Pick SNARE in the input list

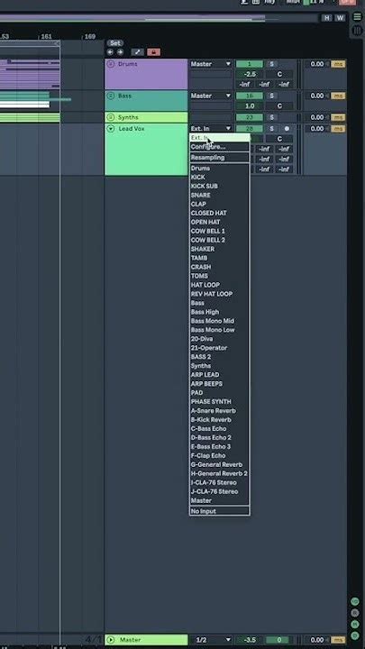(x=220, y=196)
